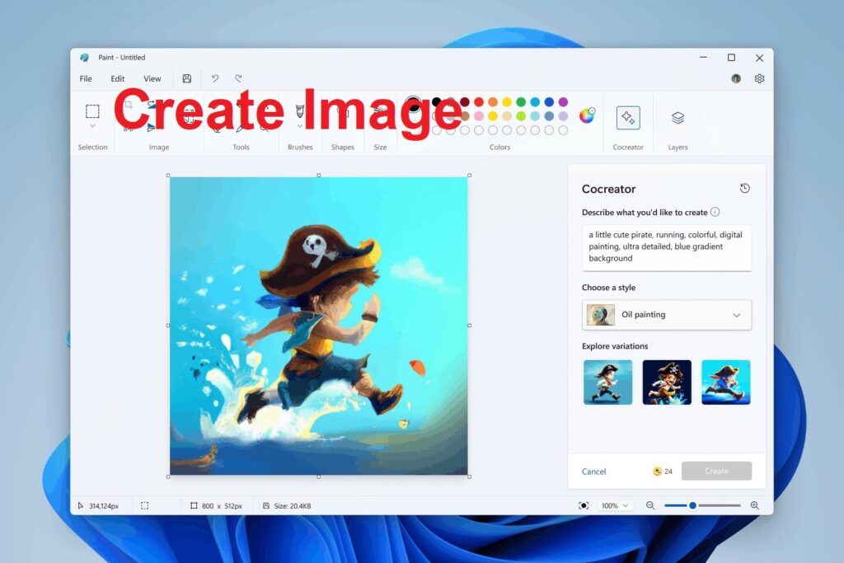Click the 'Shapes' group label
844x563 pixels.
342,147
